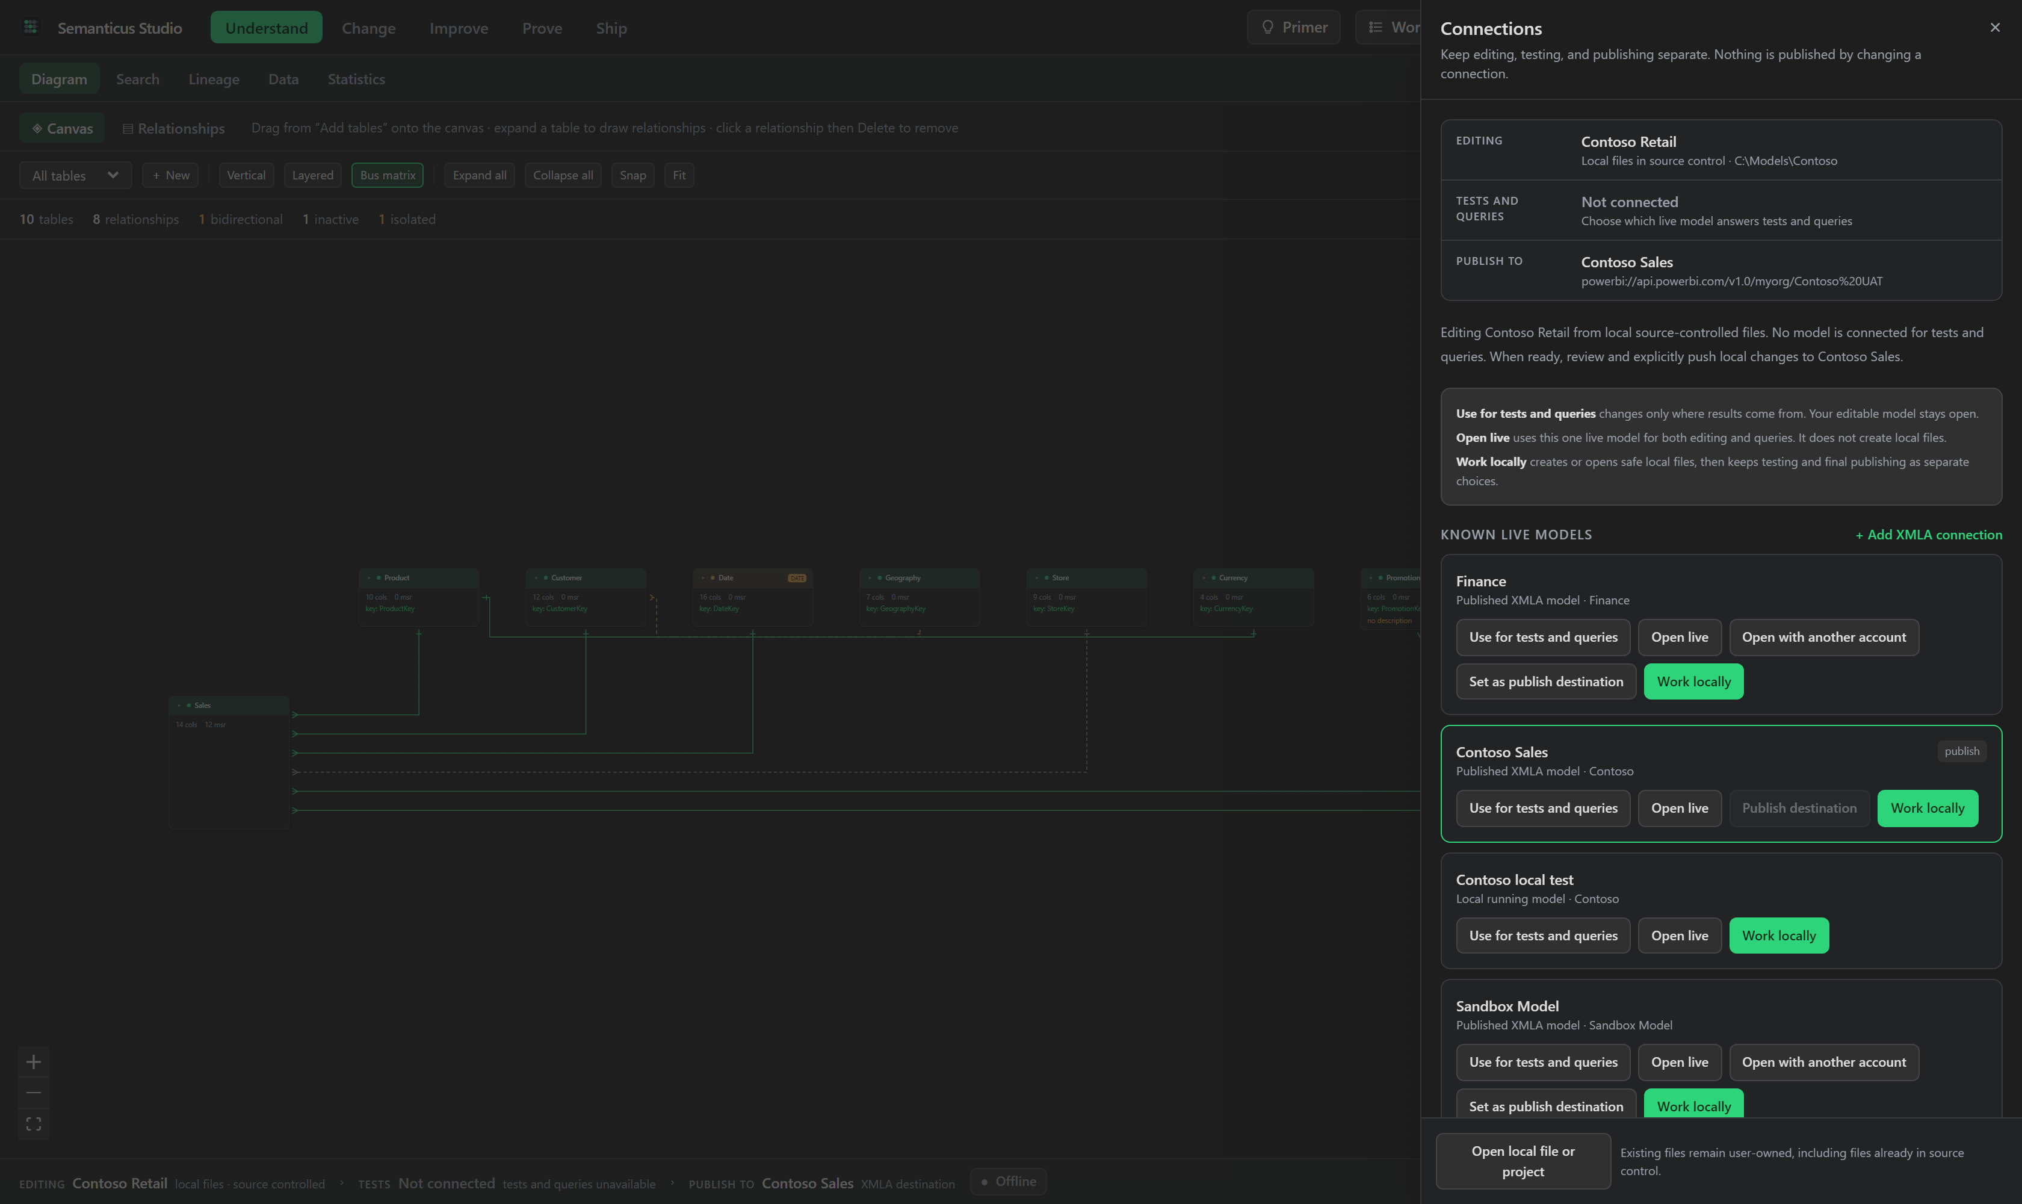Work locally on Contoso Sales
This screenshot has height=1204, width=2022.
tap(1927, 808)
